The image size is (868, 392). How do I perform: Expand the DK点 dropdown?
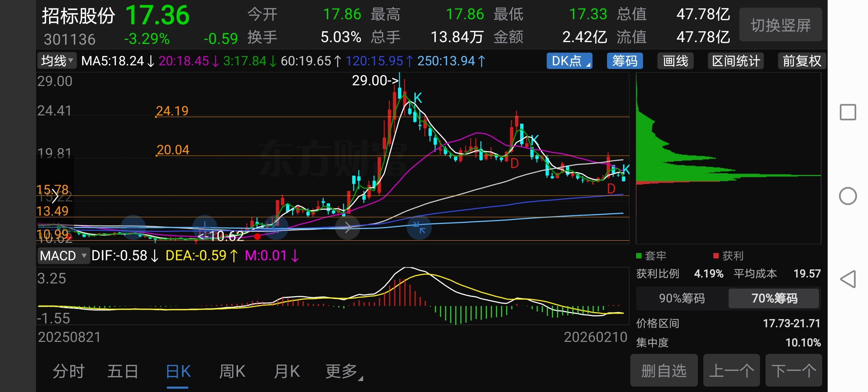pyautogui.click(x=569, y=61)
